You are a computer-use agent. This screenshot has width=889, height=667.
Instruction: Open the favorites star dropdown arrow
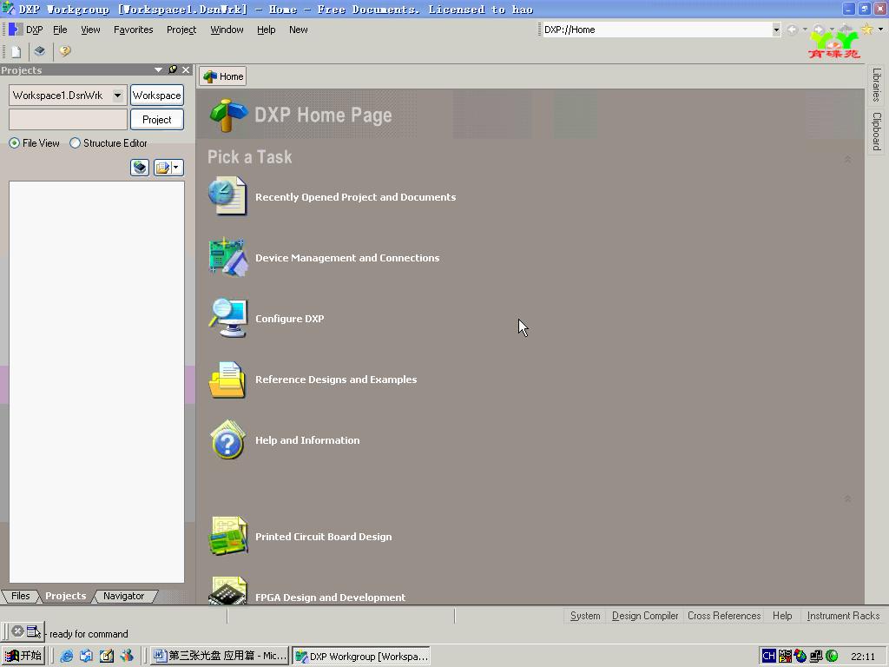880,29
